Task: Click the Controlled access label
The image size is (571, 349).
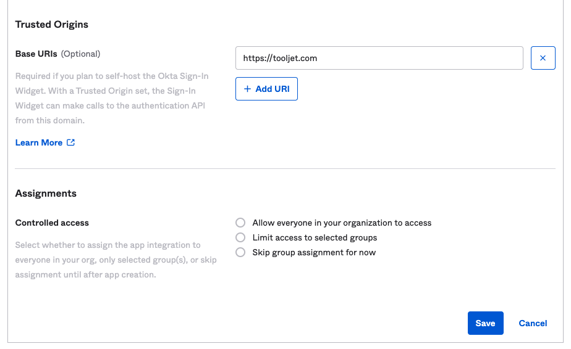Action: click(x=52, y=223)
